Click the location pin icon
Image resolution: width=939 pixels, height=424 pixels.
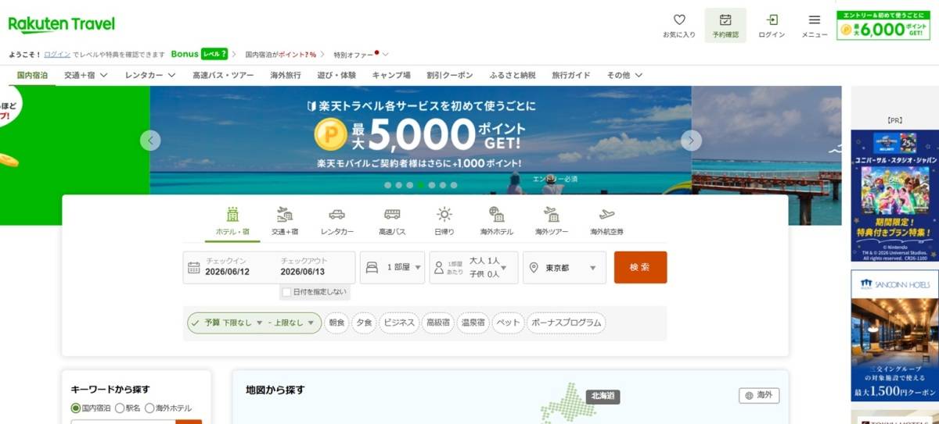click(534, 268)
